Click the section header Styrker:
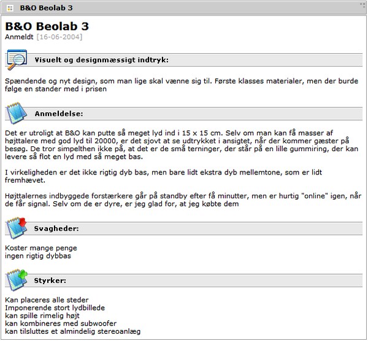This screenshot has height=341, width=368. click(50, 280)
